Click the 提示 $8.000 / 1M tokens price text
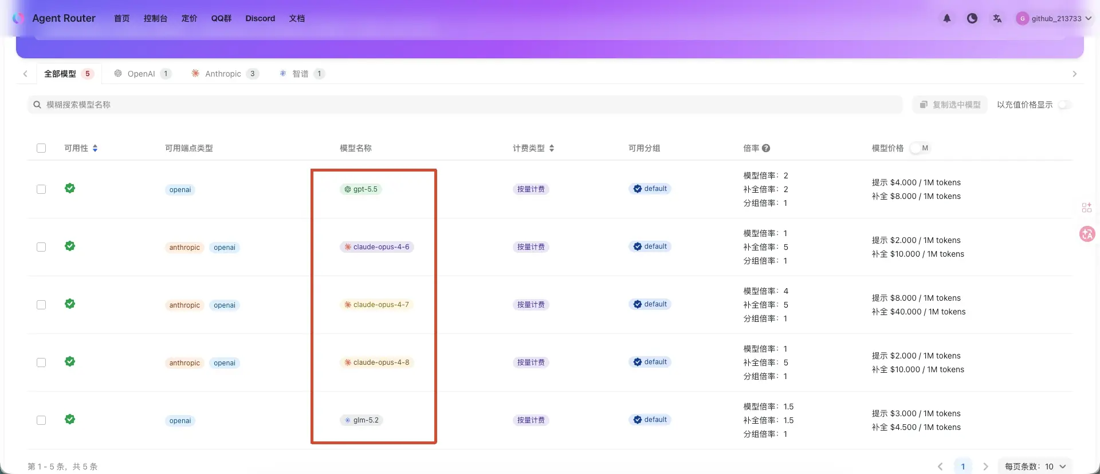The height and width of the screenshot is (474, 1100). 916,298
